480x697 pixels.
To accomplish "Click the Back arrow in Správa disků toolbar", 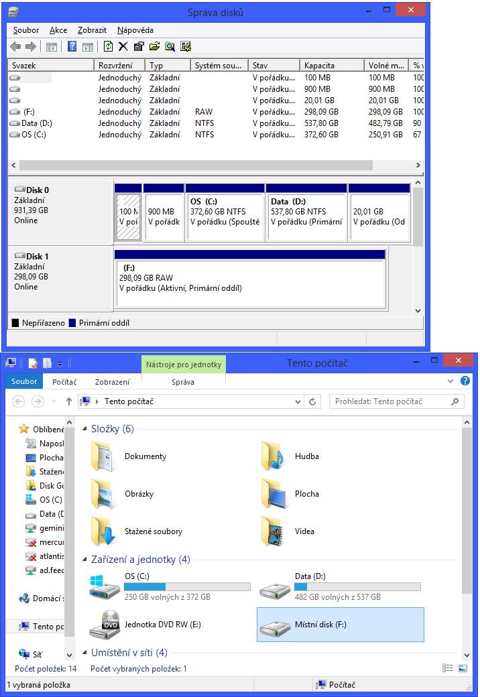I will [15, 46].
